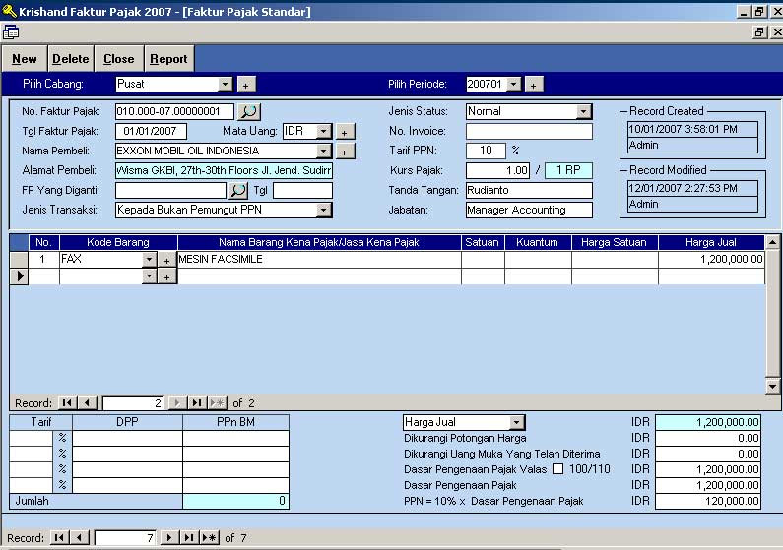Expand the Nama Pembeli dropdown
The image size is (783, 550).
(x=324, y=151)
